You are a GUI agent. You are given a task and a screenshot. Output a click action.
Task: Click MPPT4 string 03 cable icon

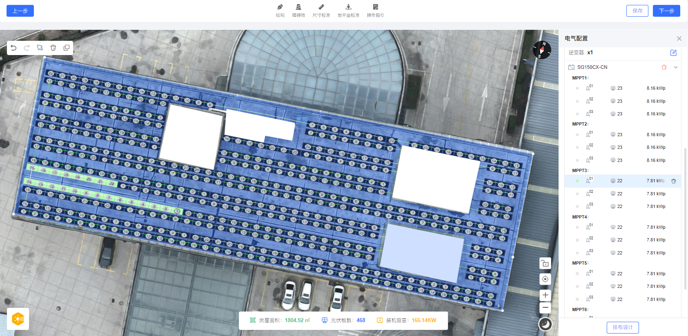(590, 252)
